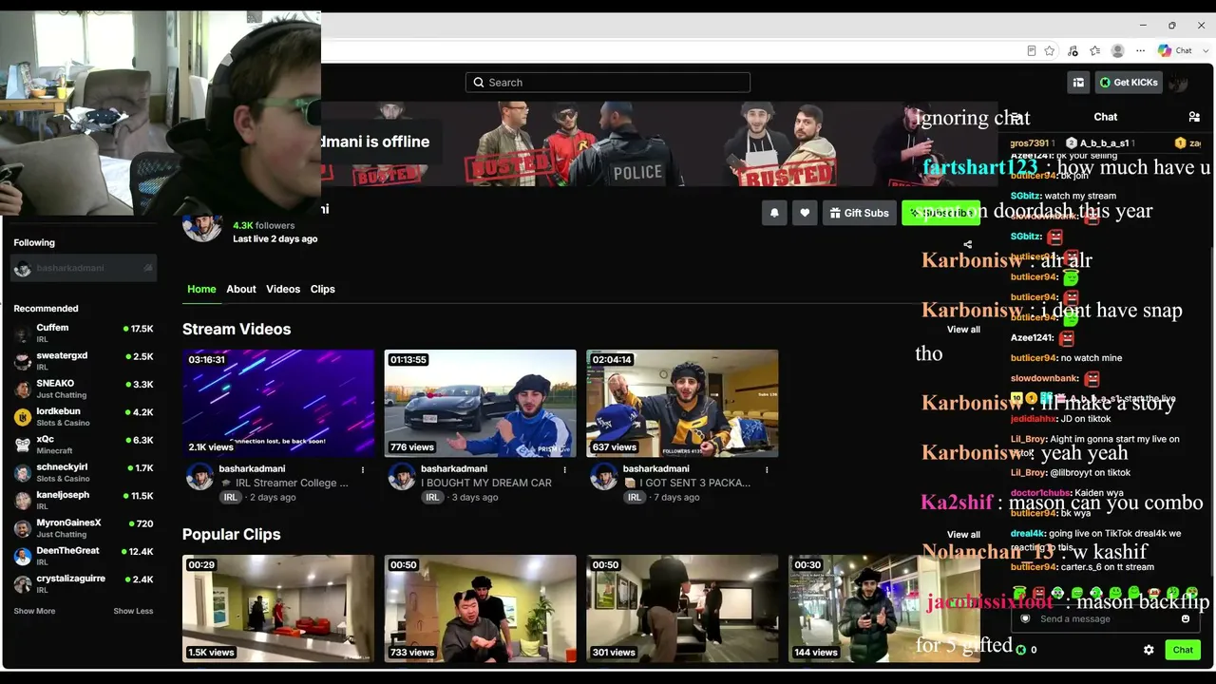Open MyronGainesX recommended channel
The width and height of the screenshot is (1216, 684).
tap(84, 528)
